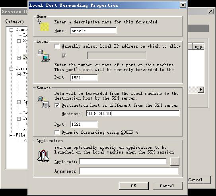The width and height of the screenshot is (216, 196).
Task: Click Cancel in Port Forwarding Properties dialog
Action: point(167,186)
